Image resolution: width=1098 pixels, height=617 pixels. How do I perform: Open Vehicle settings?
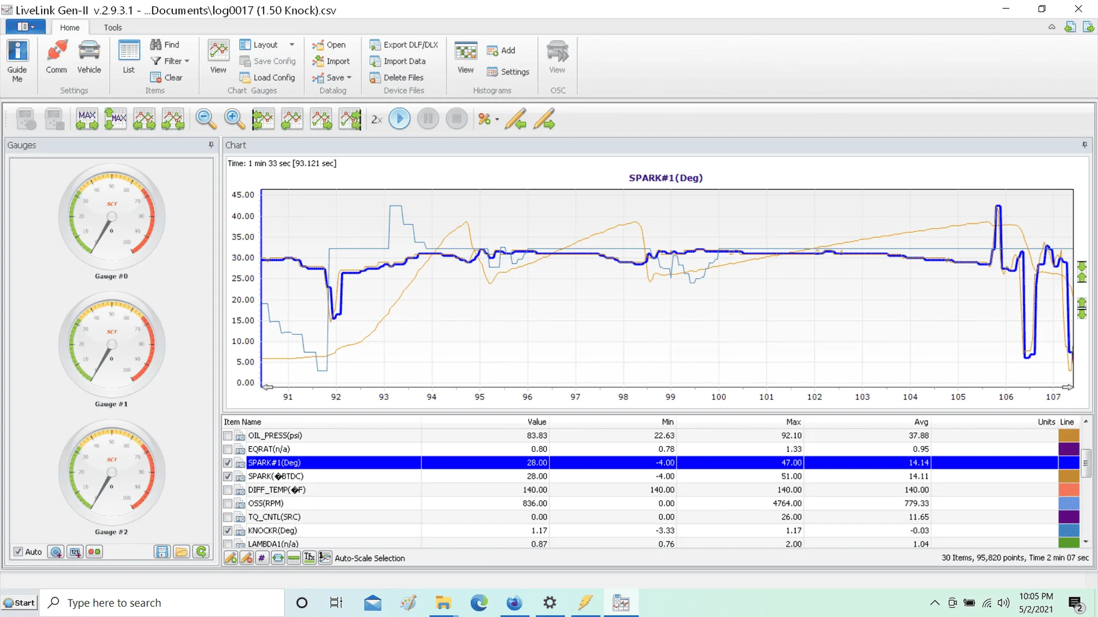pyautogui.click(x=89, y=57)
